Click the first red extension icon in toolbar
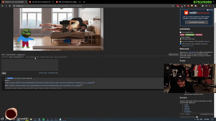Image resolution: width=216 pixels, height=121 pixels. click(x=178, y=6)
